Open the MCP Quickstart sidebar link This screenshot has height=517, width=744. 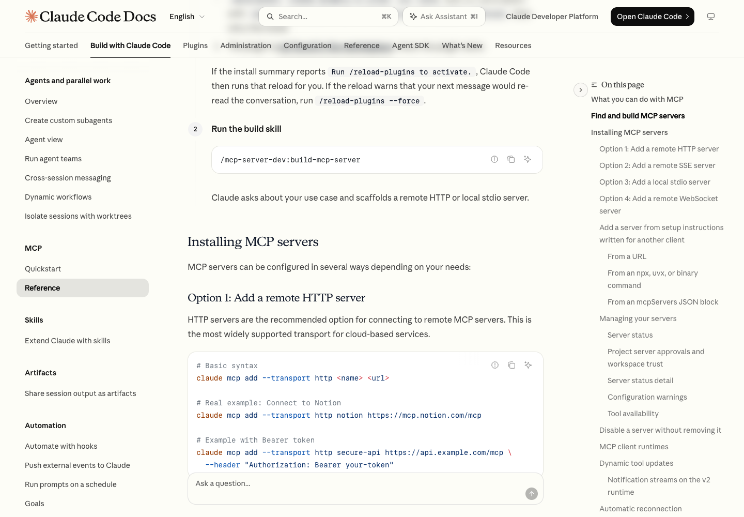point(43,269)
